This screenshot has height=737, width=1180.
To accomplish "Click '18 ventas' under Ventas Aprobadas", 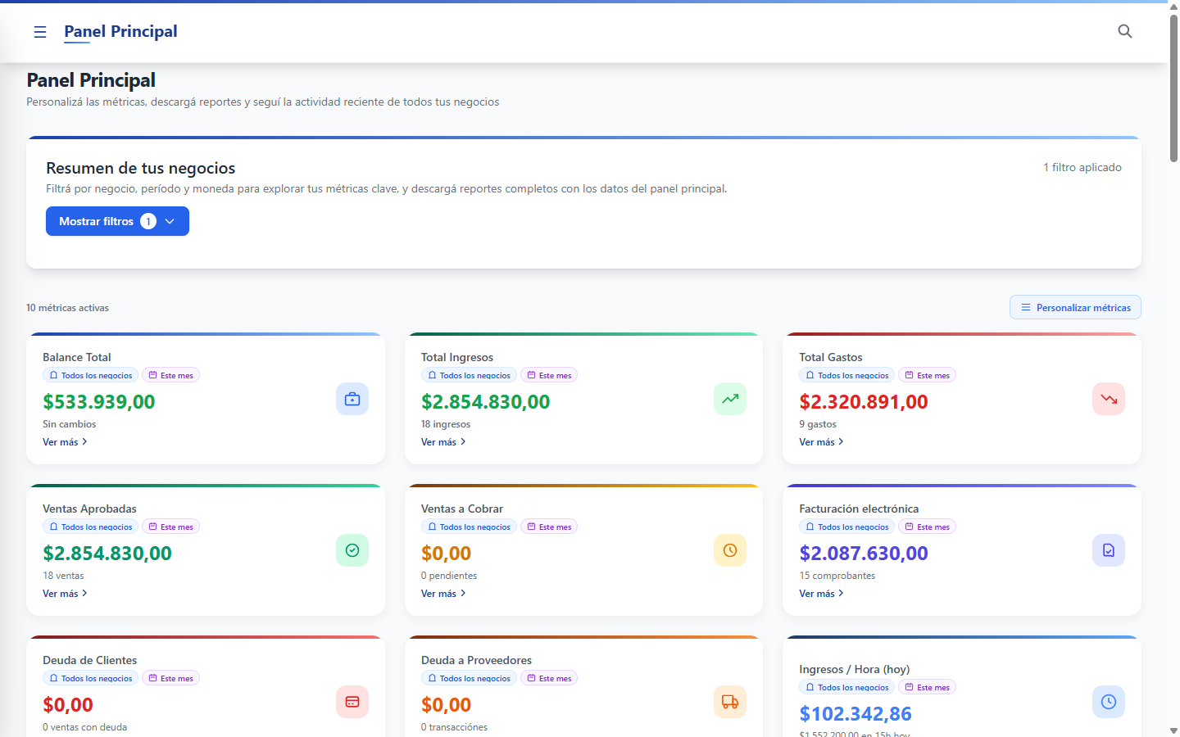I will tap(63, 576).
